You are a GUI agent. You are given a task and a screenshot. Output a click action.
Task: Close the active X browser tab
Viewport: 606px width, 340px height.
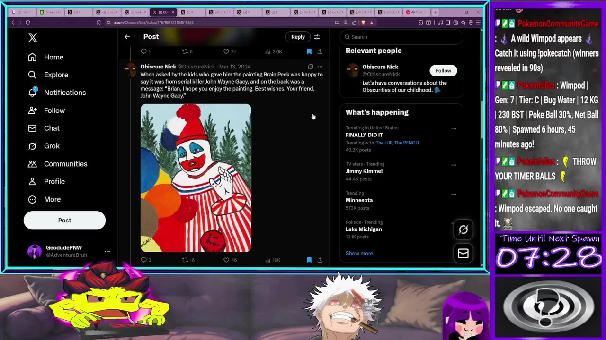(x=173, y=12)
